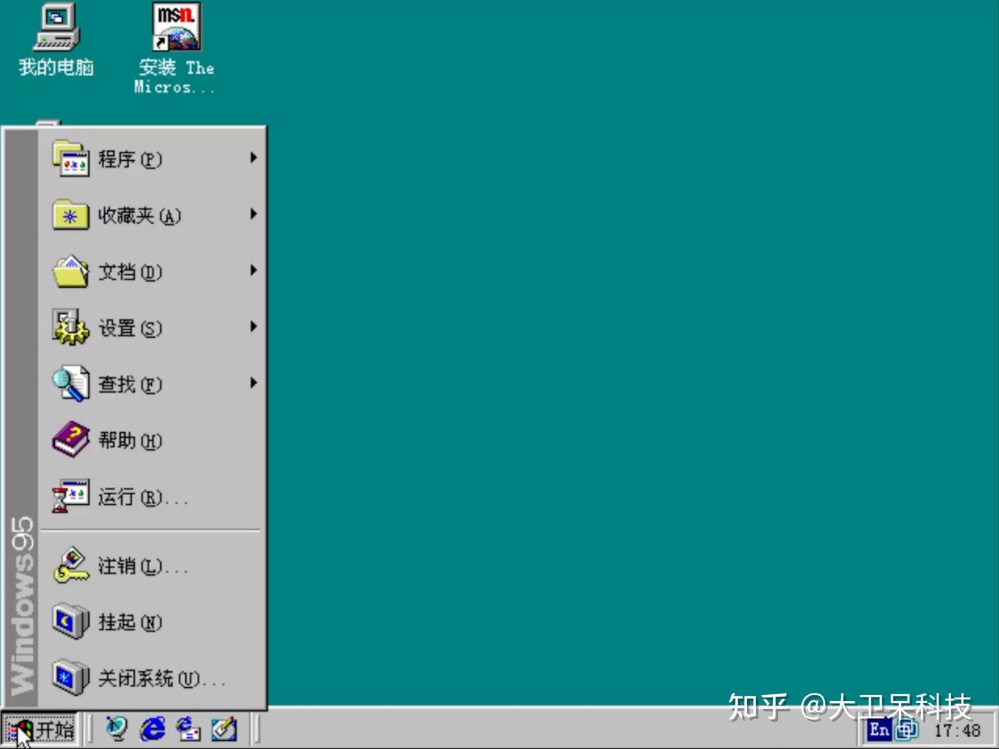Image resolution: width=999 pixels, height=749 pixels.
Task: Open the 文档 (Documents) menu entry
Action: (x=130, y=272)
